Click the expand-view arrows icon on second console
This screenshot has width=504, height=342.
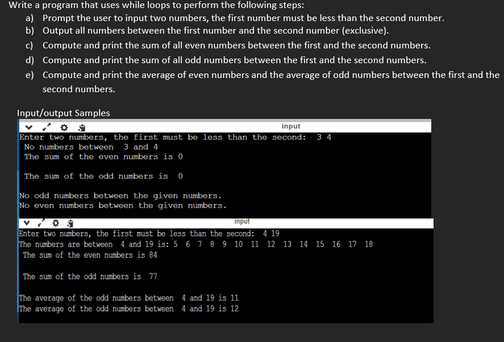[41, 222]
